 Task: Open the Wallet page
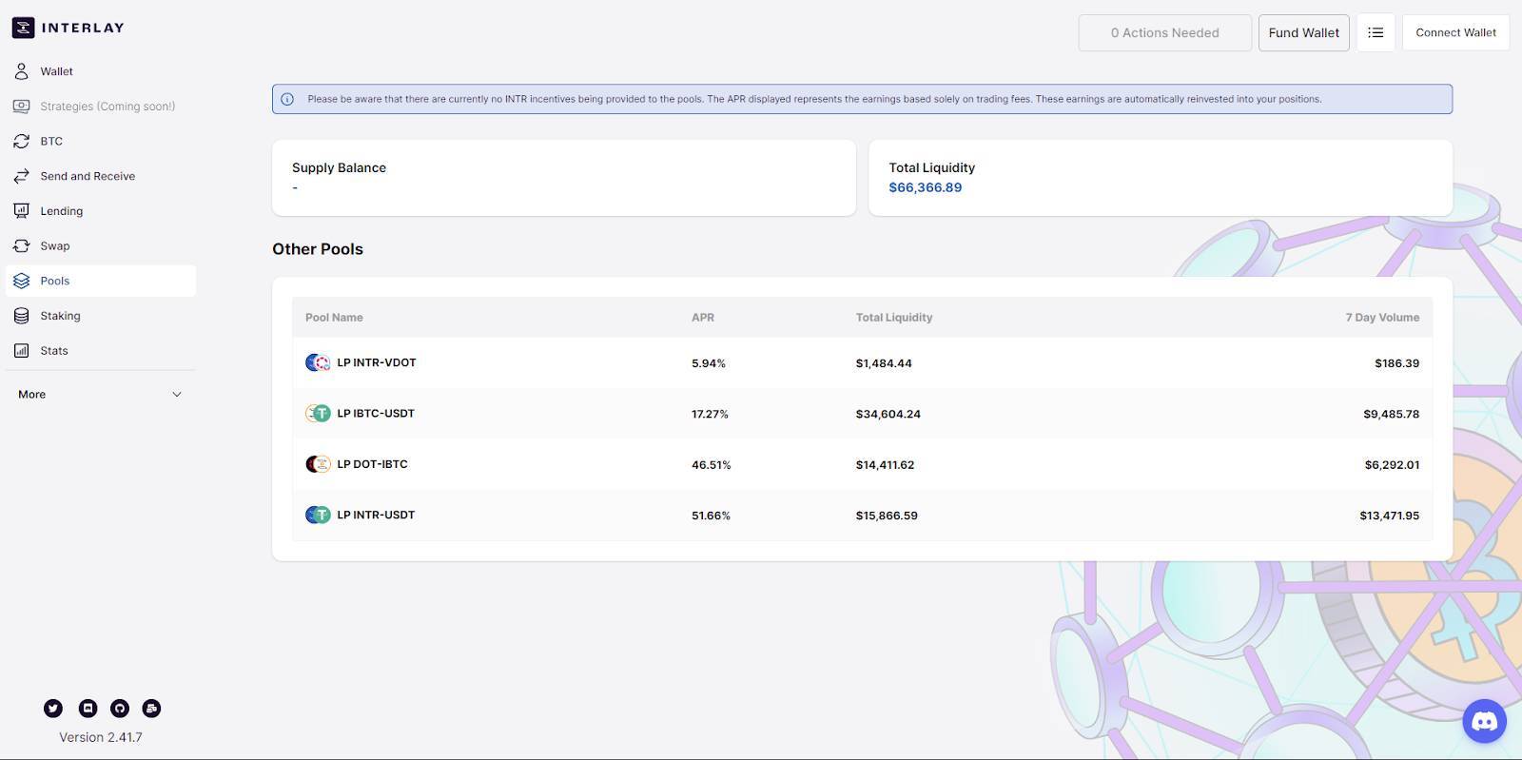pos(101,71)
